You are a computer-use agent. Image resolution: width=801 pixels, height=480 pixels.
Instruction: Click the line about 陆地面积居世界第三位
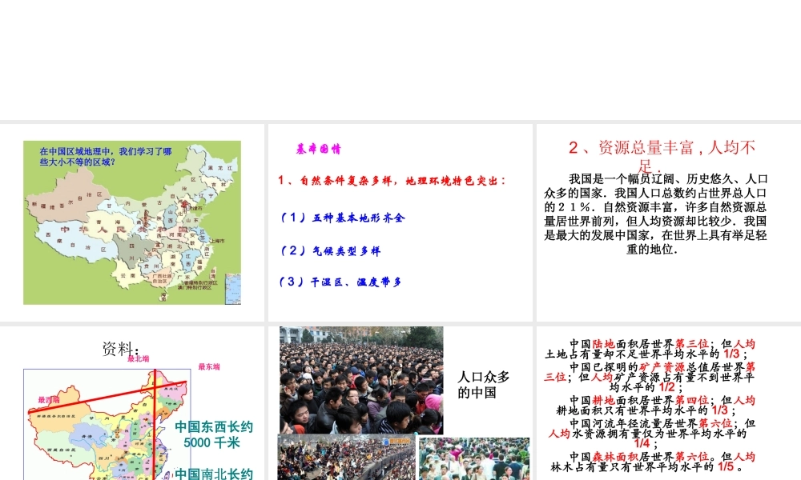650,349
